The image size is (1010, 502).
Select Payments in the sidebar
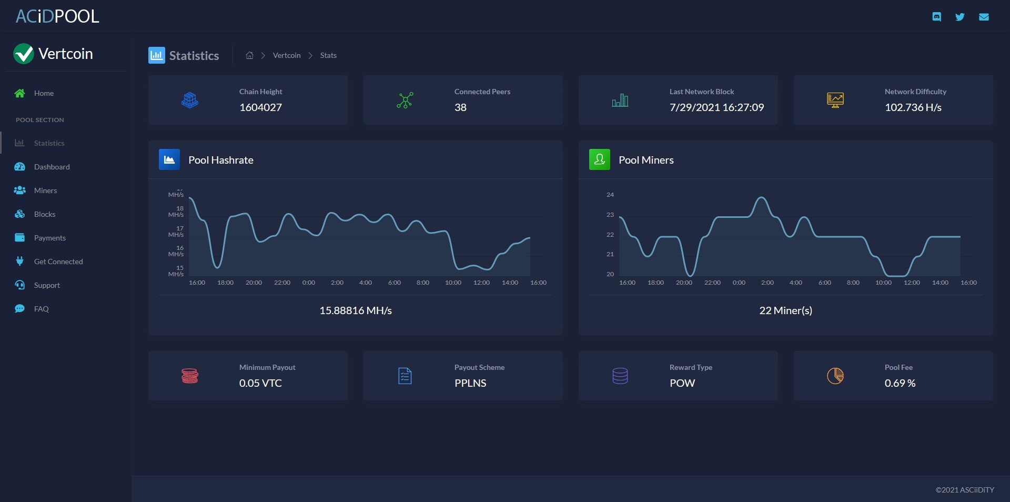click(x=50, y=238)
